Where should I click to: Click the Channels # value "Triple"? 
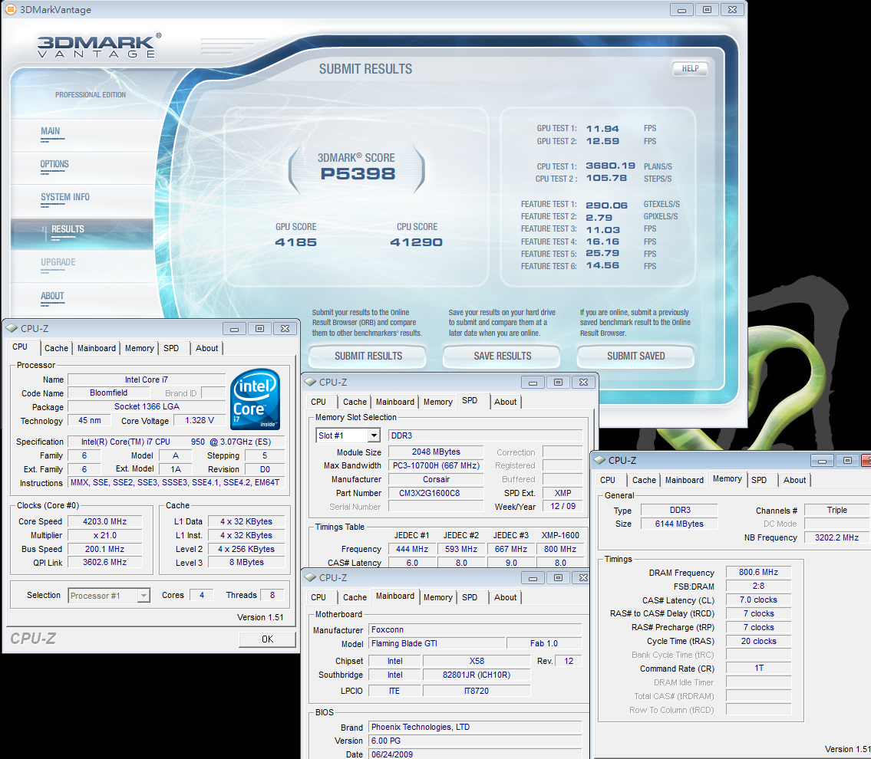coord(836,510)
